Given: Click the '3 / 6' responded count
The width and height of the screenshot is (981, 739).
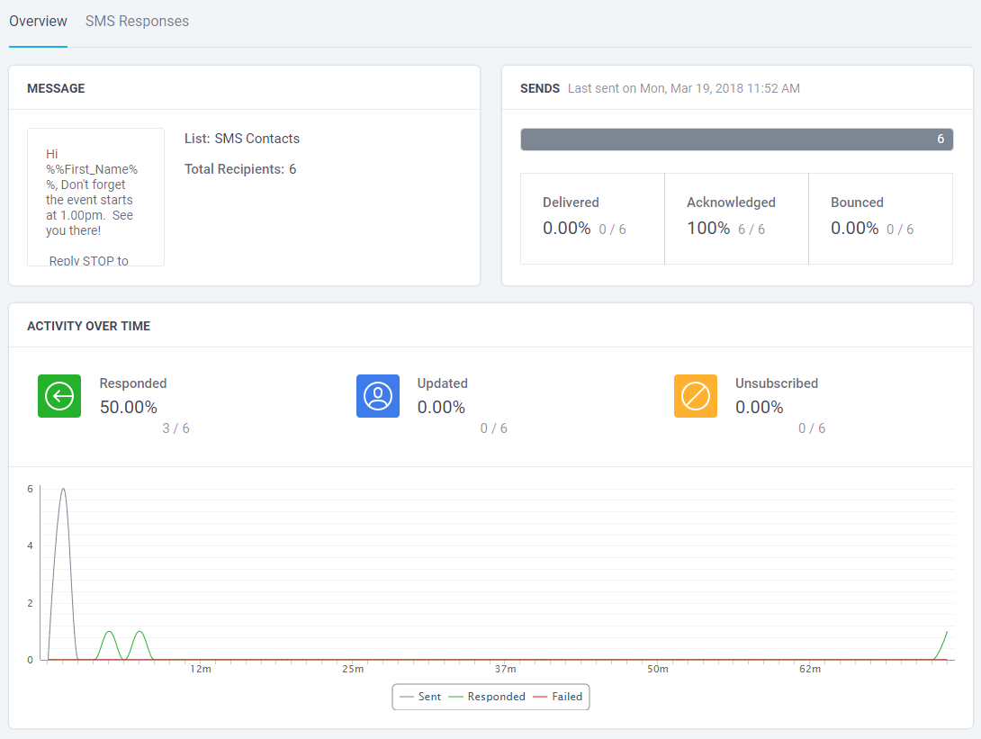Looking at the screenshot, I should coord(175,428).
